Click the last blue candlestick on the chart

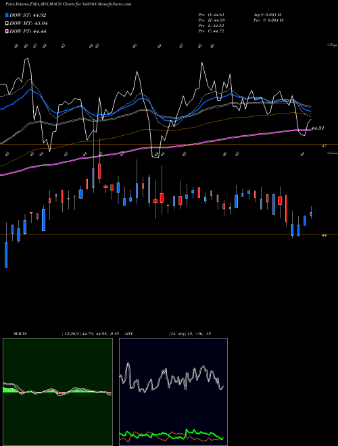(311, 214)
